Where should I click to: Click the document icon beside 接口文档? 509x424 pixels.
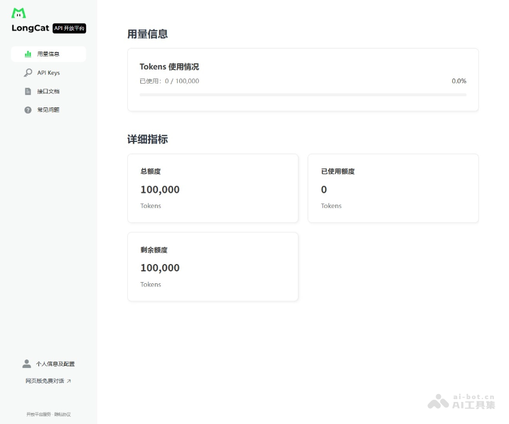(x=28, y=92)
